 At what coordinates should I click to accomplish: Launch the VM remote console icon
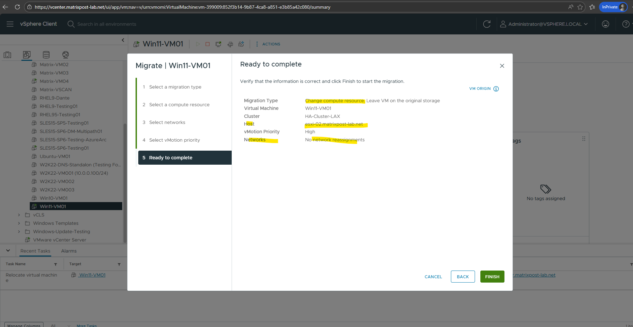218,44
